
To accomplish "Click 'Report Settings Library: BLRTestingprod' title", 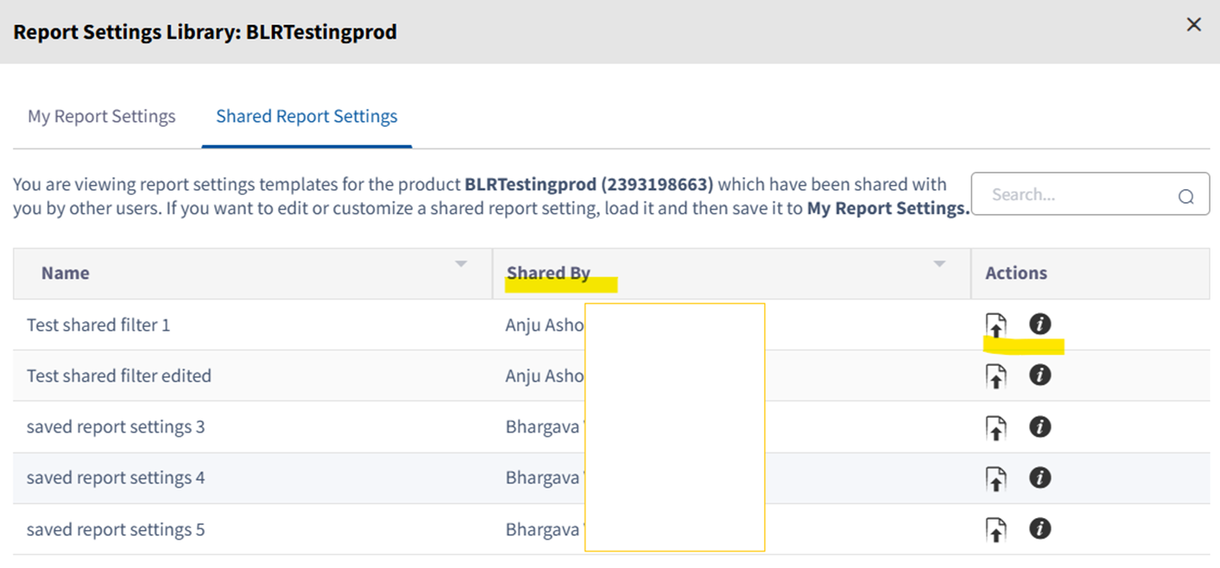I will 205,33.
